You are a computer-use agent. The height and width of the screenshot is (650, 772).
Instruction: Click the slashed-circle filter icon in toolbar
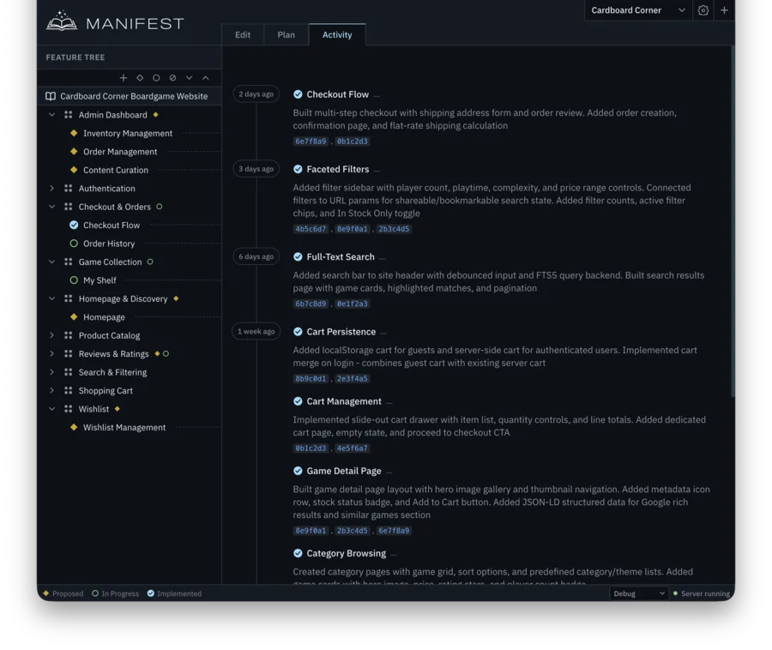172,77
